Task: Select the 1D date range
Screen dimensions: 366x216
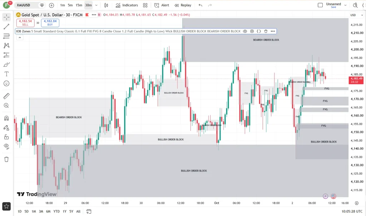Action: [20, 211]
